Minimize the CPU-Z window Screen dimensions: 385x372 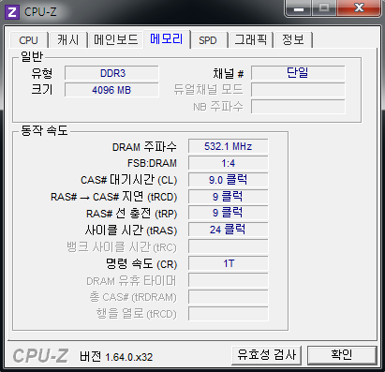(298, 8)
